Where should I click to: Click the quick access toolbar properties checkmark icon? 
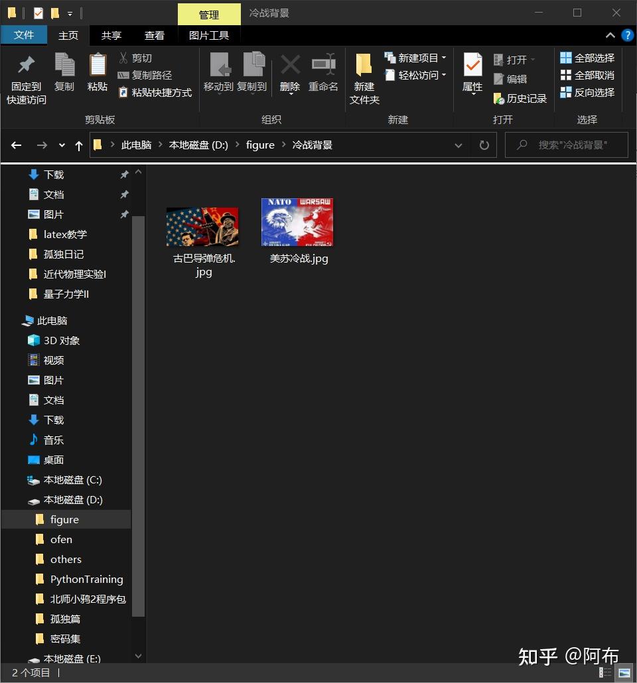coord(38,13)
